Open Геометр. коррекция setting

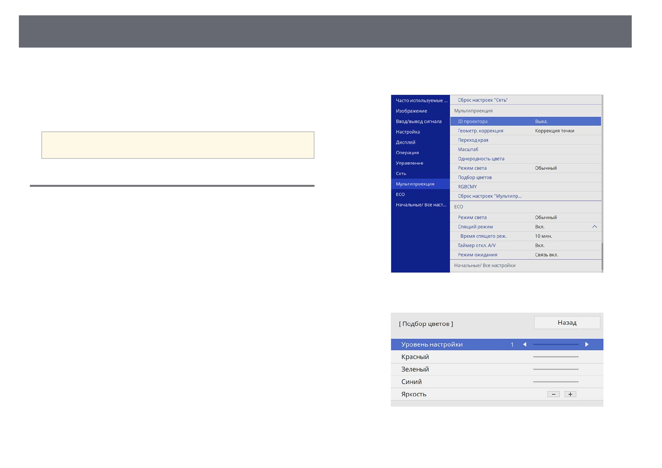click(480, 131)
